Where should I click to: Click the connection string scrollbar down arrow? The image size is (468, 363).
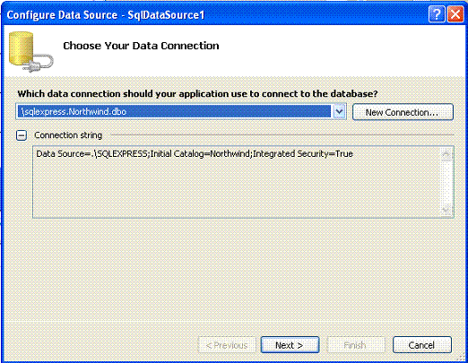pos(446,210)
